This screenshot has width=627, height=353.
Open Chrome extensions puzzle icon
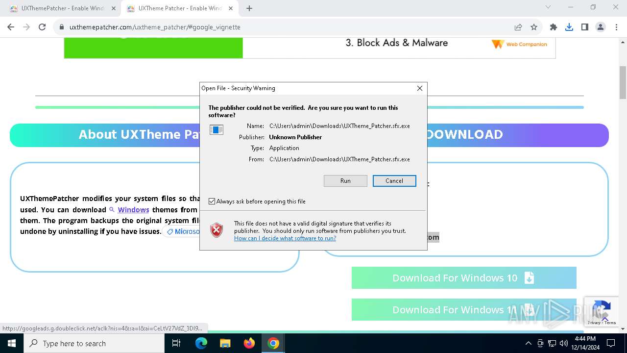tap(554, 27)
